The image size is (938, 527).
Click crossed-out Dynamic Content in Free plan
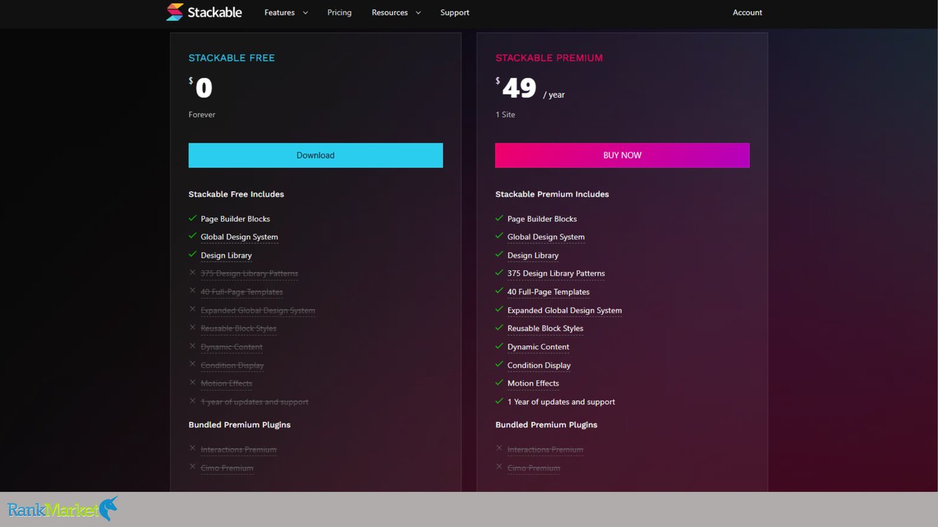(231, 347)
